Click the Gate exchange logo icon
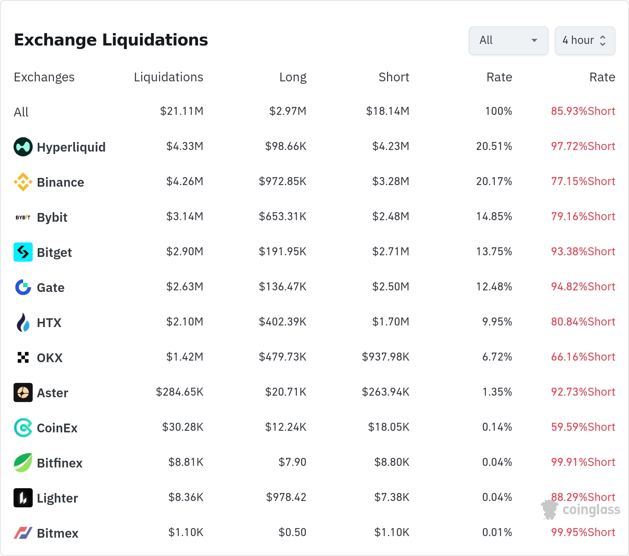Image resolution: width=629 pixels, height=556 pixels. [x=23, y=287]
